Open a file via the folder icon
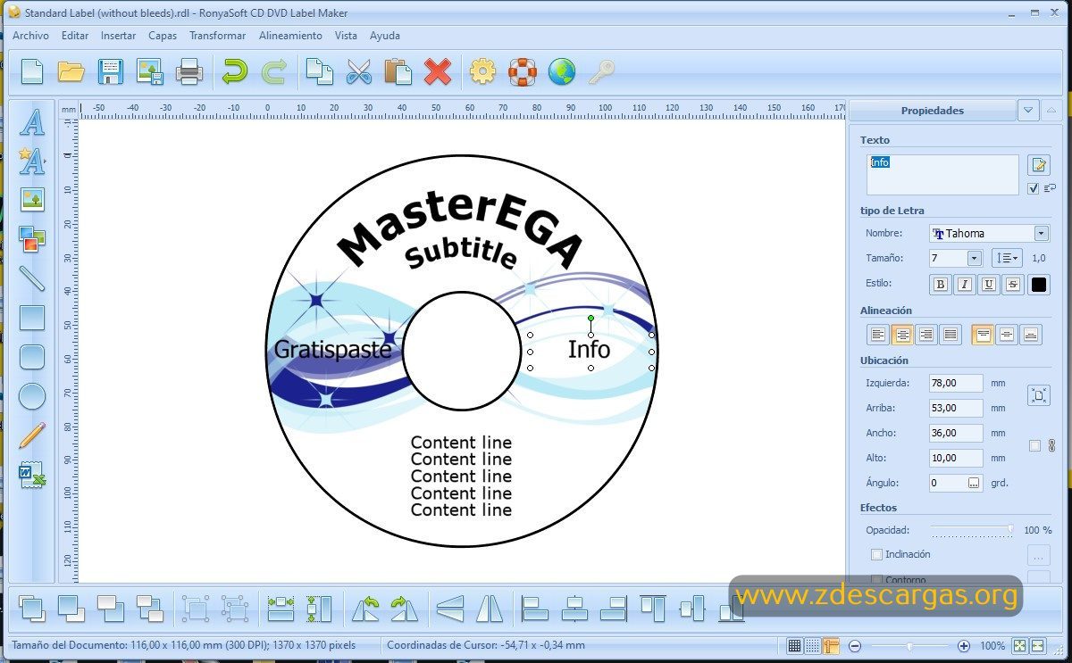Image resolution: width=1072 pixels, height=663 pixels. point(71,71)
